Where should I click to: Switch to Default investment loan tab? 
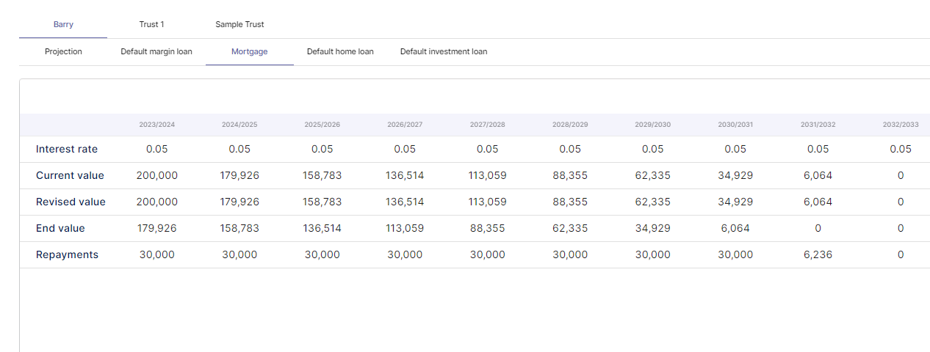point(444,51)
